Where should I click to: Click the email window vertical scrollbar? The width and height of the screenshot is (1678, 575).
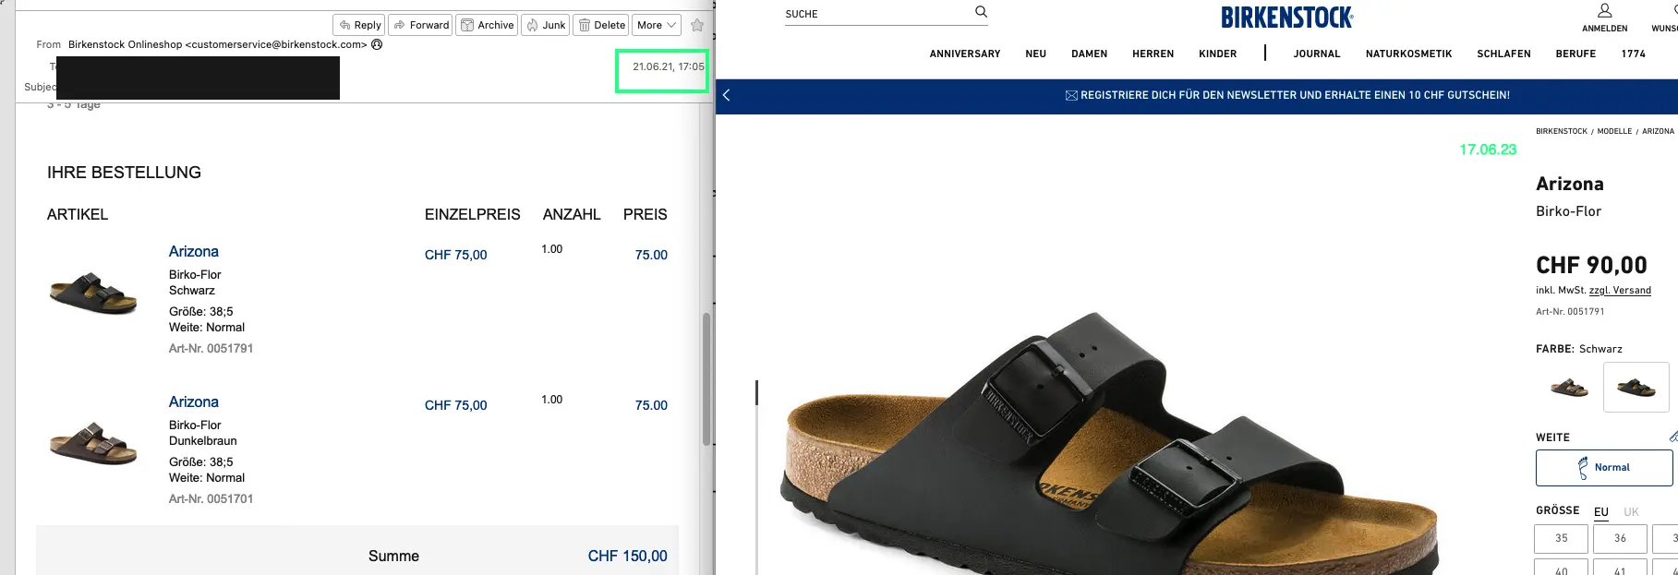coord(706,378)
